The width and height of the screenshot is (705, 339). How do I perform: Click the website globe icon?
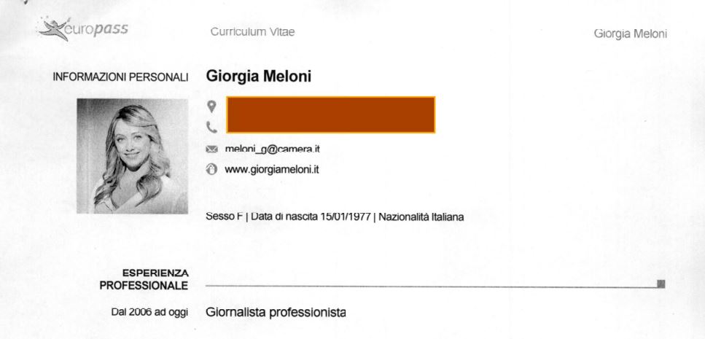tap(211, 169)
